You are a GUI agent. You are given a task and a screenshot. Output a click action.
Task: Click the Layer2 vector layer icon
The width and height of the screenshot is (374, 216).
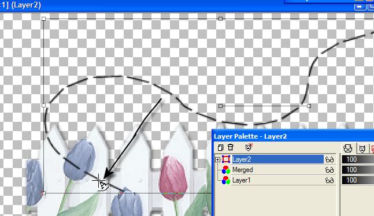(226, 159)
